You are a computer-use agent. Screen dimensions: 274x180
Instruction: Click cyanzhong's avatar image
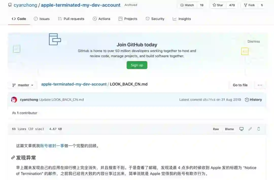coord(14,100)
